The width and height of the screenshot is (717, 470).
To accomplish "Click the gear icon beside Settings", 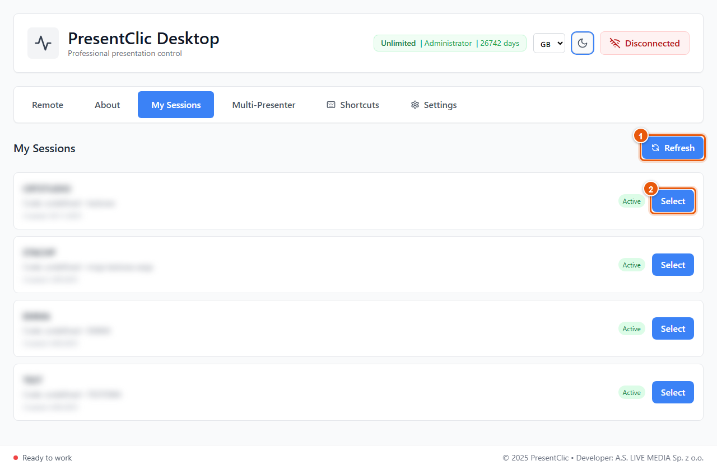I will click(x=415, y=105).
